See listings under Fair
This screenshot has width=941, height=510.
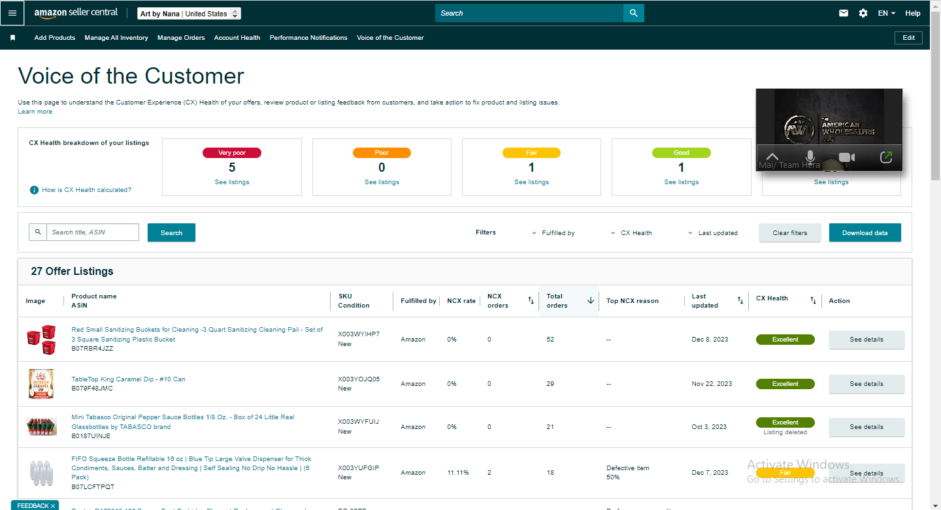pyautogui.click(x=531, y=182)
